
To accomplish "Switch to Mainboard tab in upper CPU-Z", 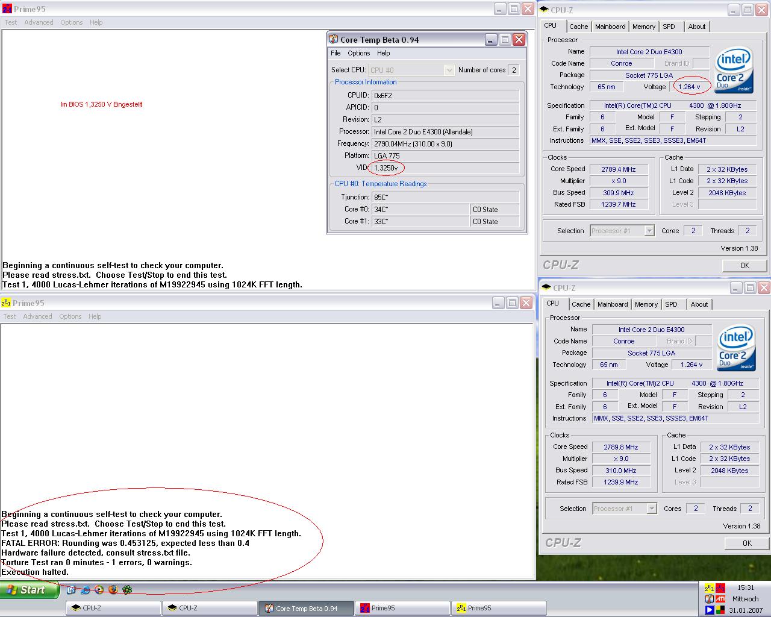I will tap(610, 27).
